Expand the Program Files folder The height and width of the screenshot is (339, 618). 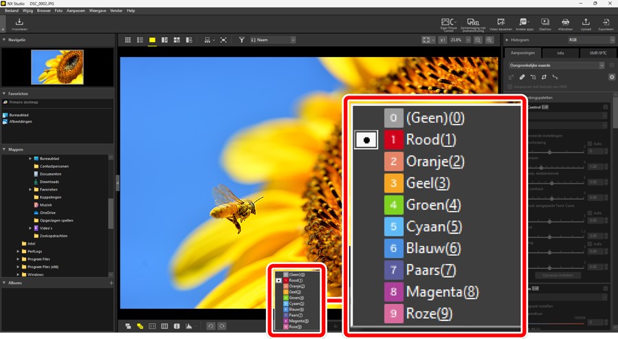pos(19,259)
